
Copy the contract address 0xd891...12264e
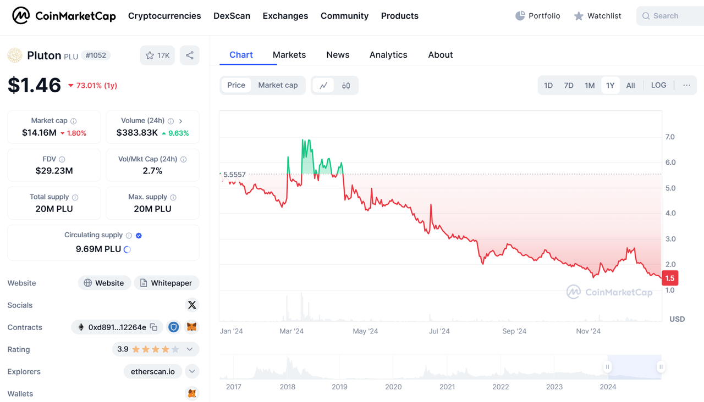[154, 327]
